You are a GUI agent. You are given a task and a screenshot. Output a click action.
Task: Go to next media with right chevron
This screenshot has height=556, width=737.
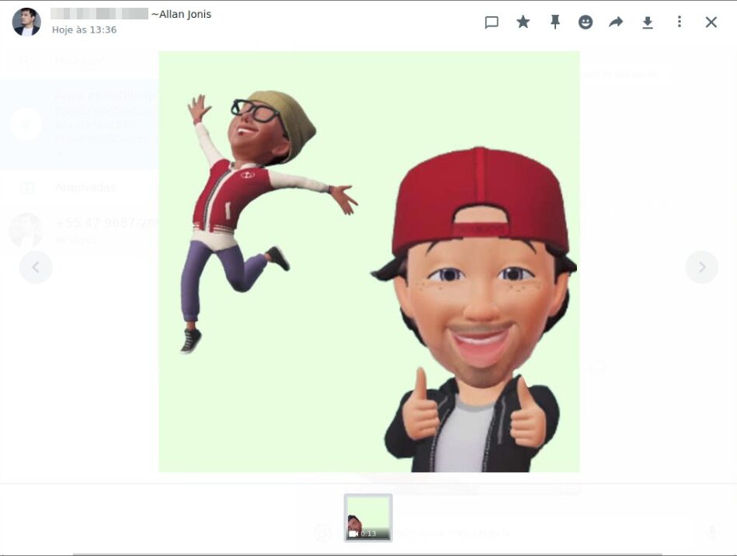[702, 267]
